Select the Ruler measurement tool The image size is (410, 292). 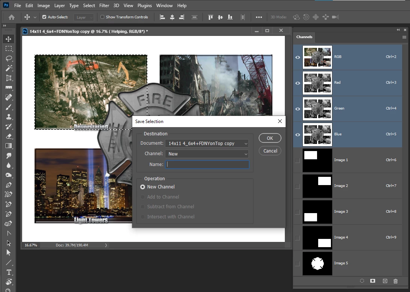(x=8, y=88)
